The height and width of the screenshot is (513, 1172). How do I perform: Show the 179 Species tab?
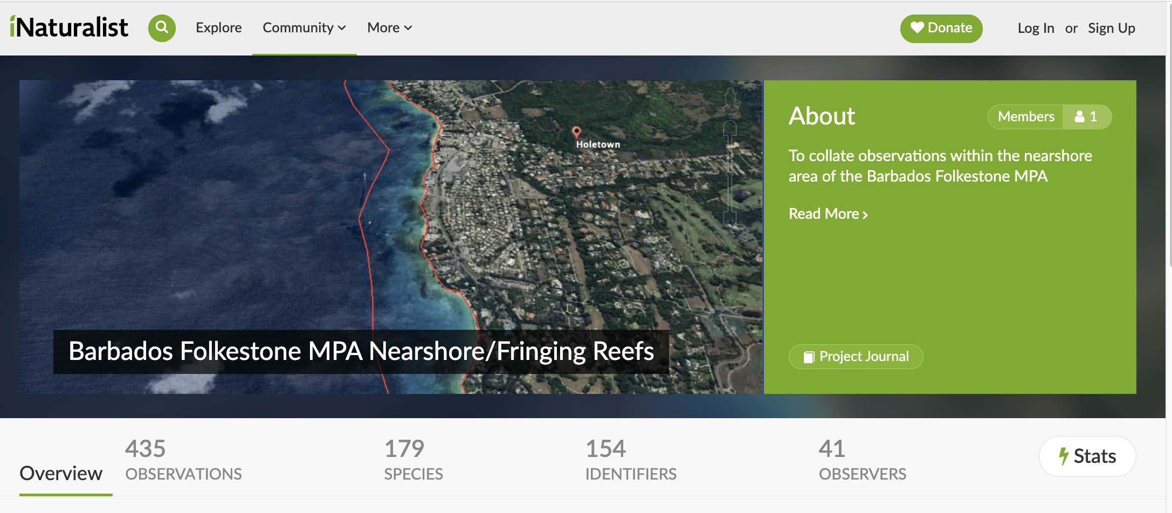[x=413, y=460]
